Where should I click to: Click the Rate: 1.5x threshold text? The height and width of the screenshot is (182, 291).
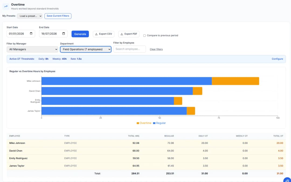click(x=76, y=59)
